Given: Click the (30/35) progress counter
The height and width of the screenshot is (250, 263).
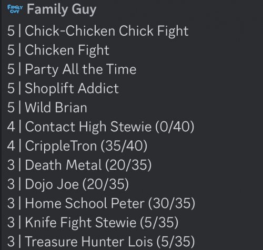Looking at the screenshot, I should pyautogui.click(x=171, y=203).
